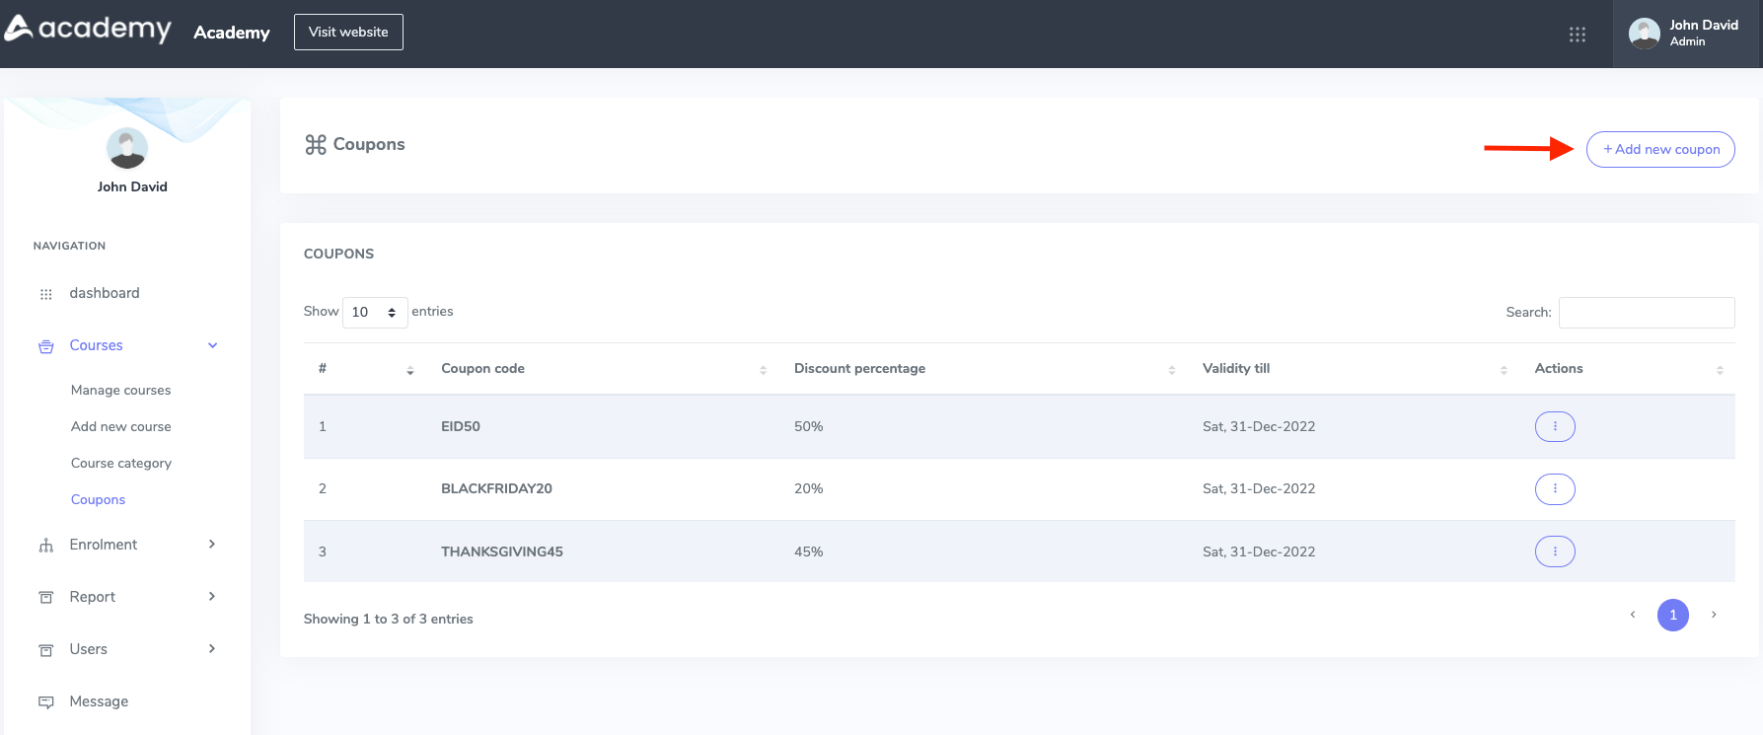Open actions menu for THANKSGIVING45 coupon
Image resolution: width=1763 pixels, height=735 pixels.
1554,551
